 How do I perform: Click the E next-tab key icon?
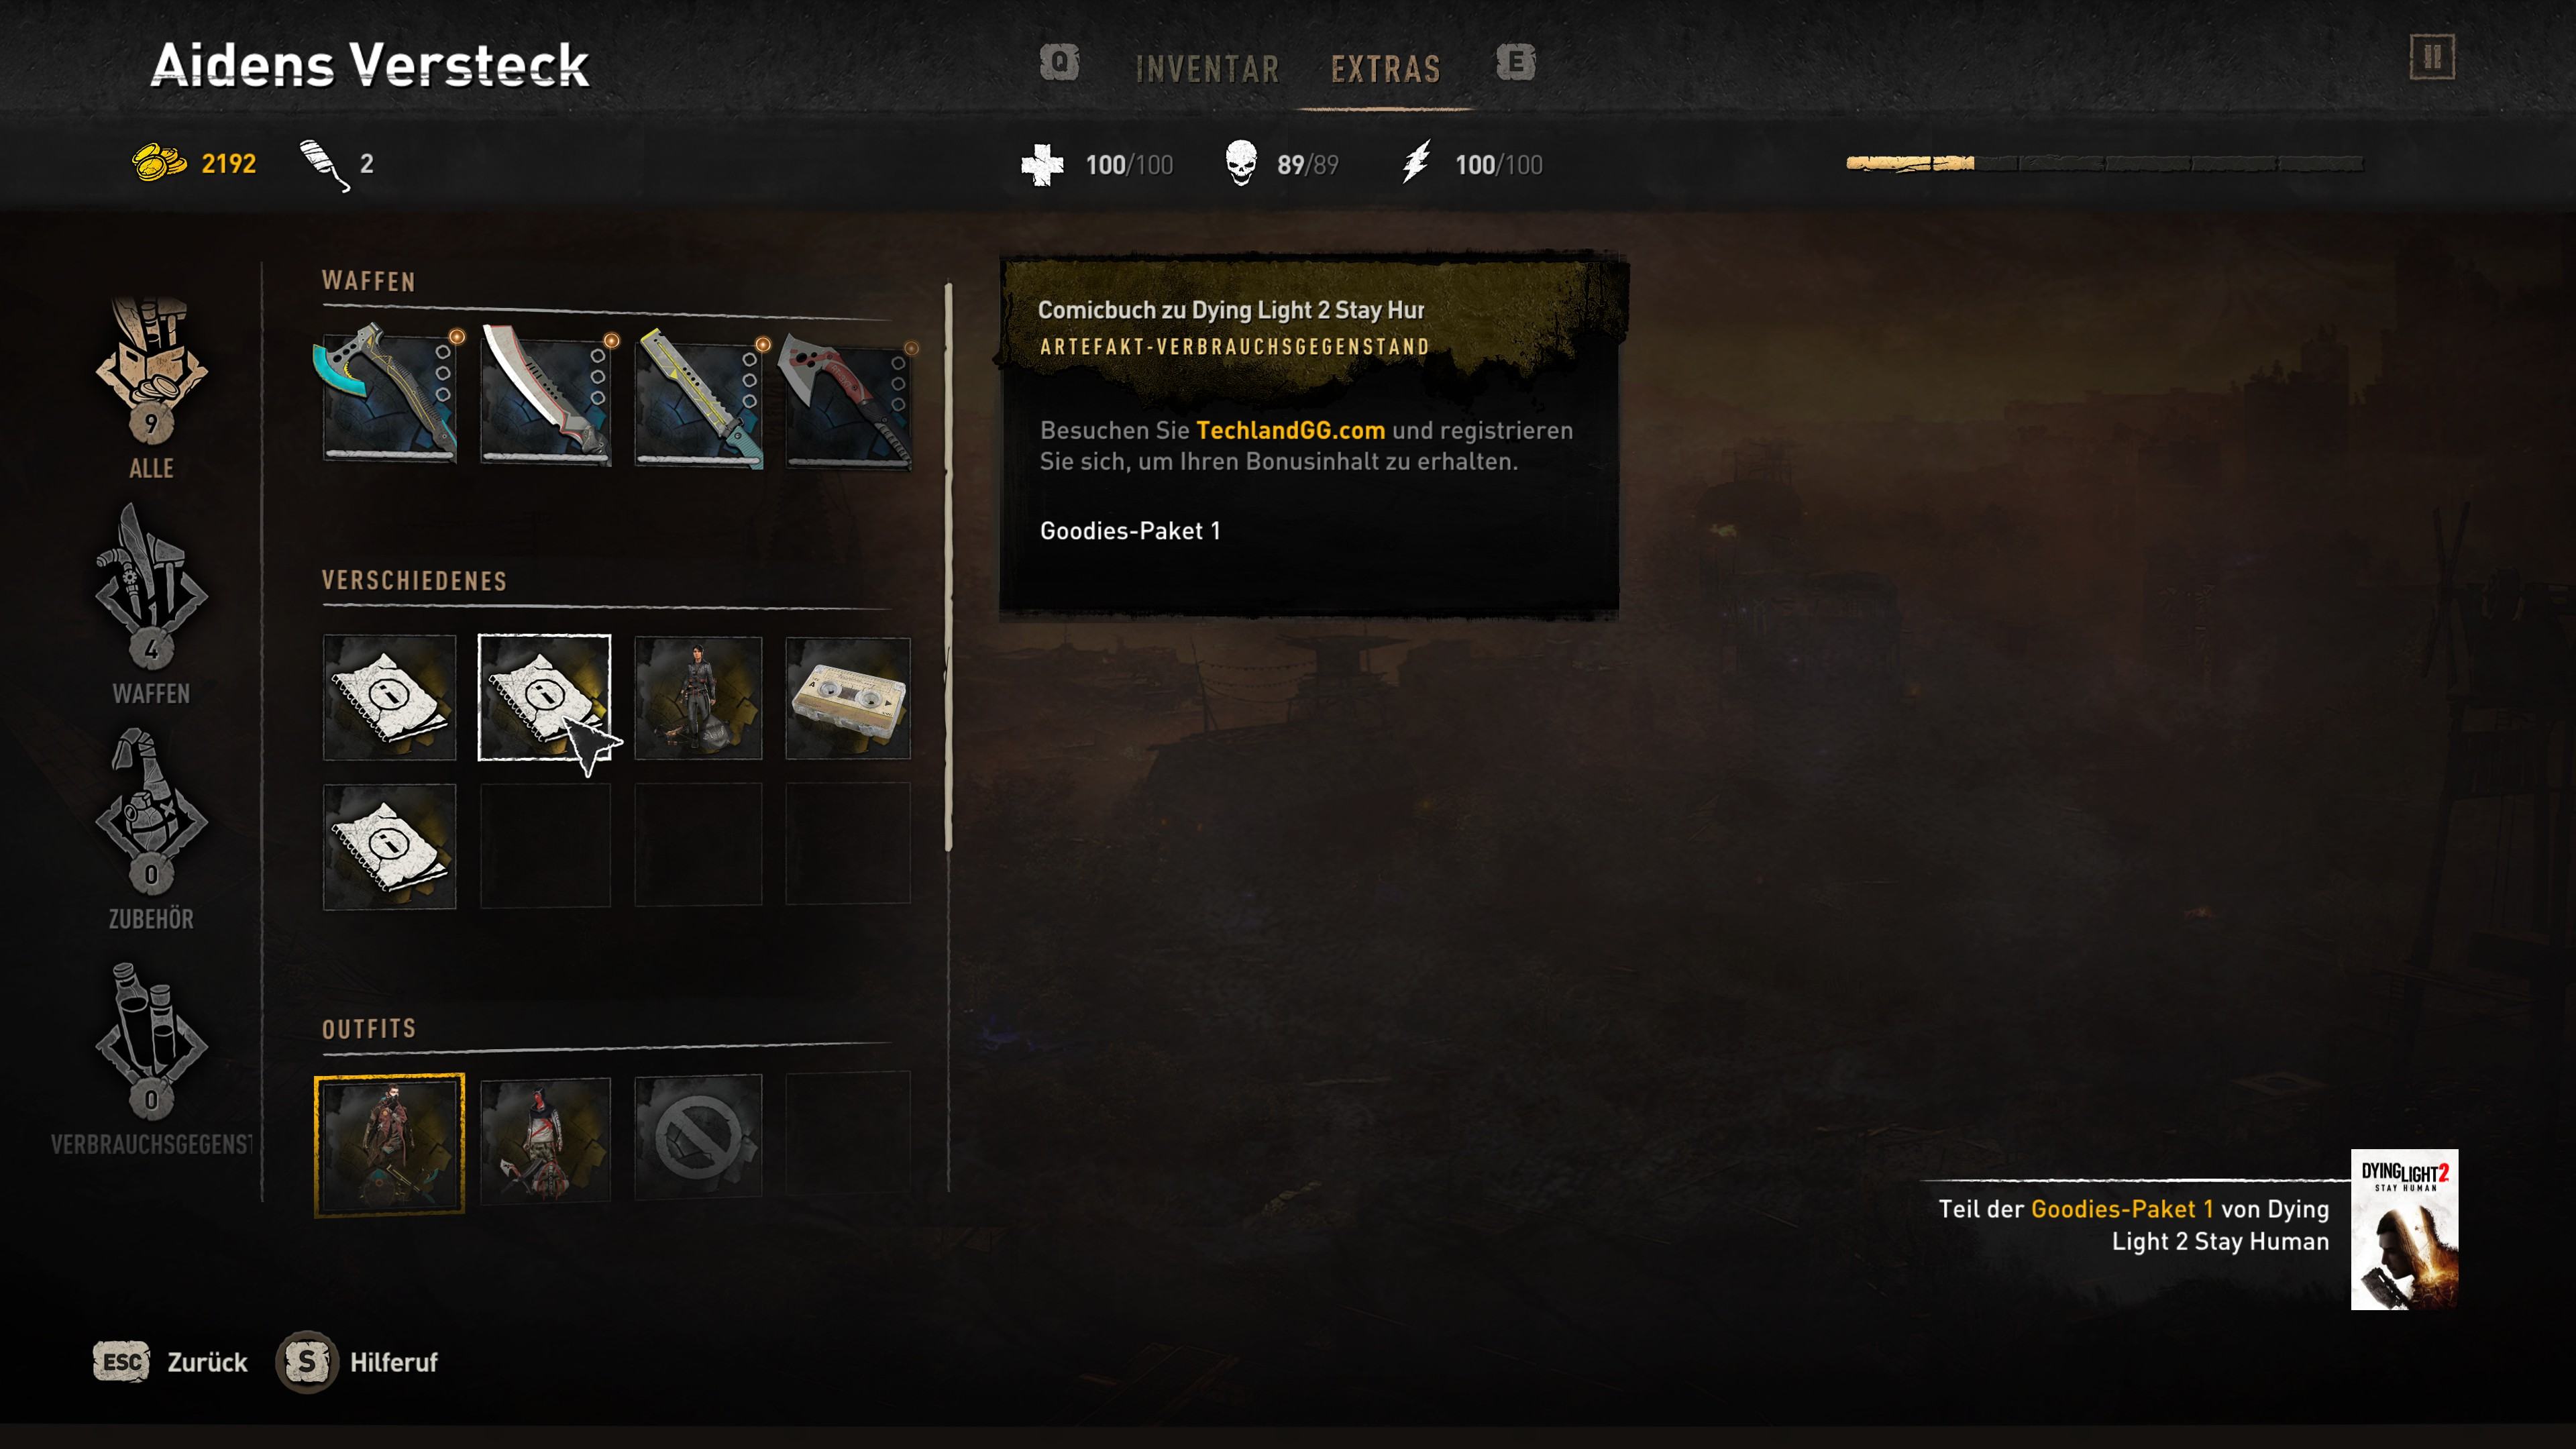click(x=1515, y=62)
